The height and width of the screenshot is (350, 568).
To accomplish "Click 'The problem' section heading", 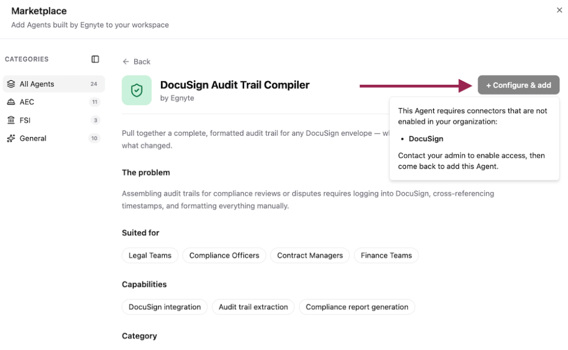I will point(146,172).
